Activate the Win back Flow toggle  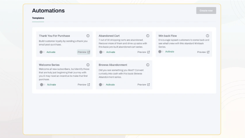[x=161, y=52]
